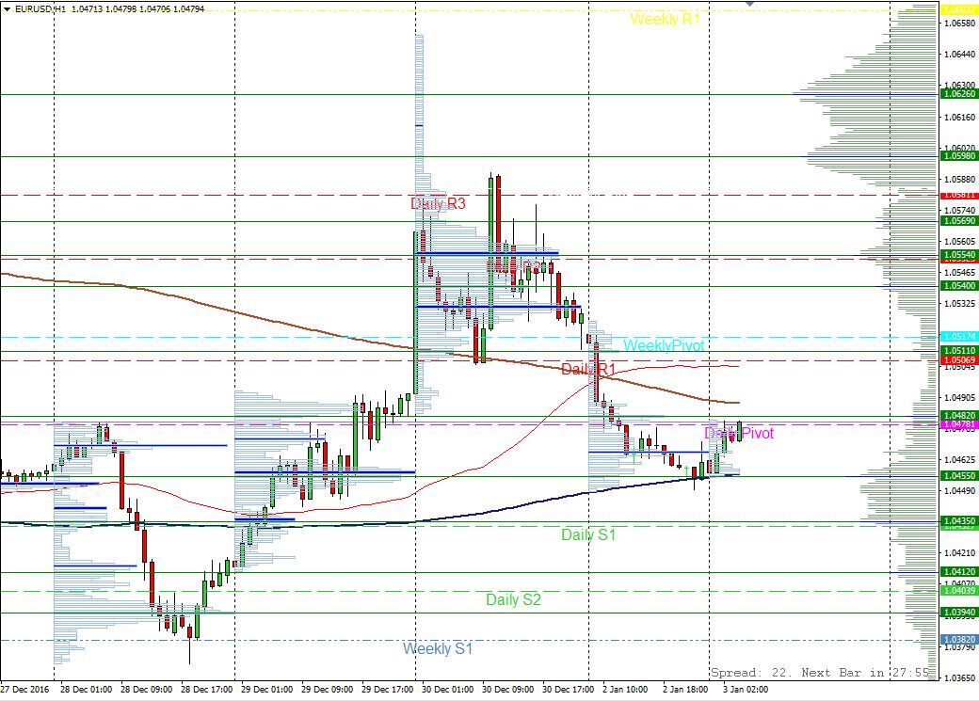Screen dimensions: 979x701
Task: Click the red 1.05069 price tag
Action: pos(959,360)
